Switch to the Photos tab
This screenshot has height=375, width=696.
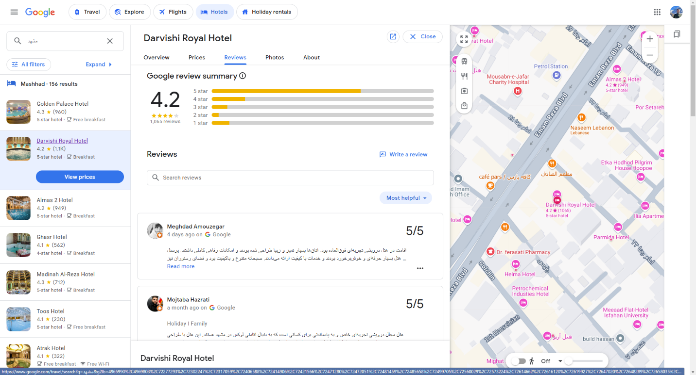coord(275,57)
